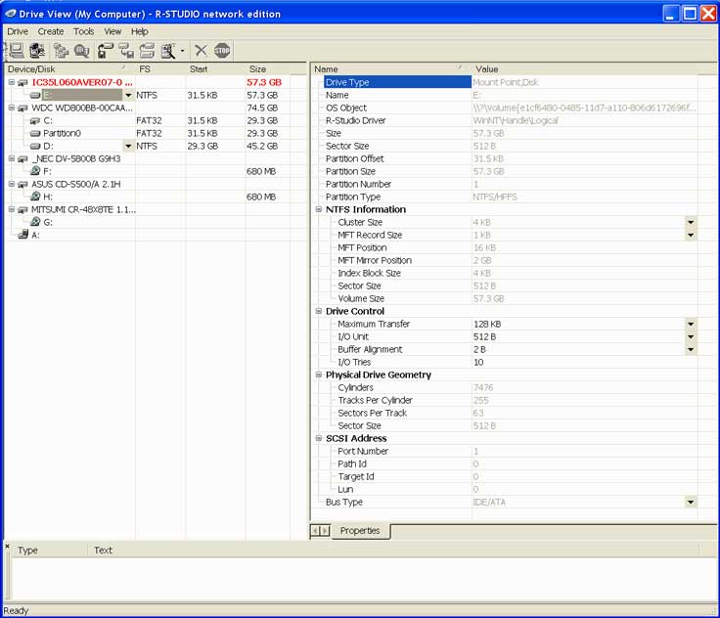
Task: Click the drive icon of MITSUMI CR-48X8TE
Action: [22, 210]
